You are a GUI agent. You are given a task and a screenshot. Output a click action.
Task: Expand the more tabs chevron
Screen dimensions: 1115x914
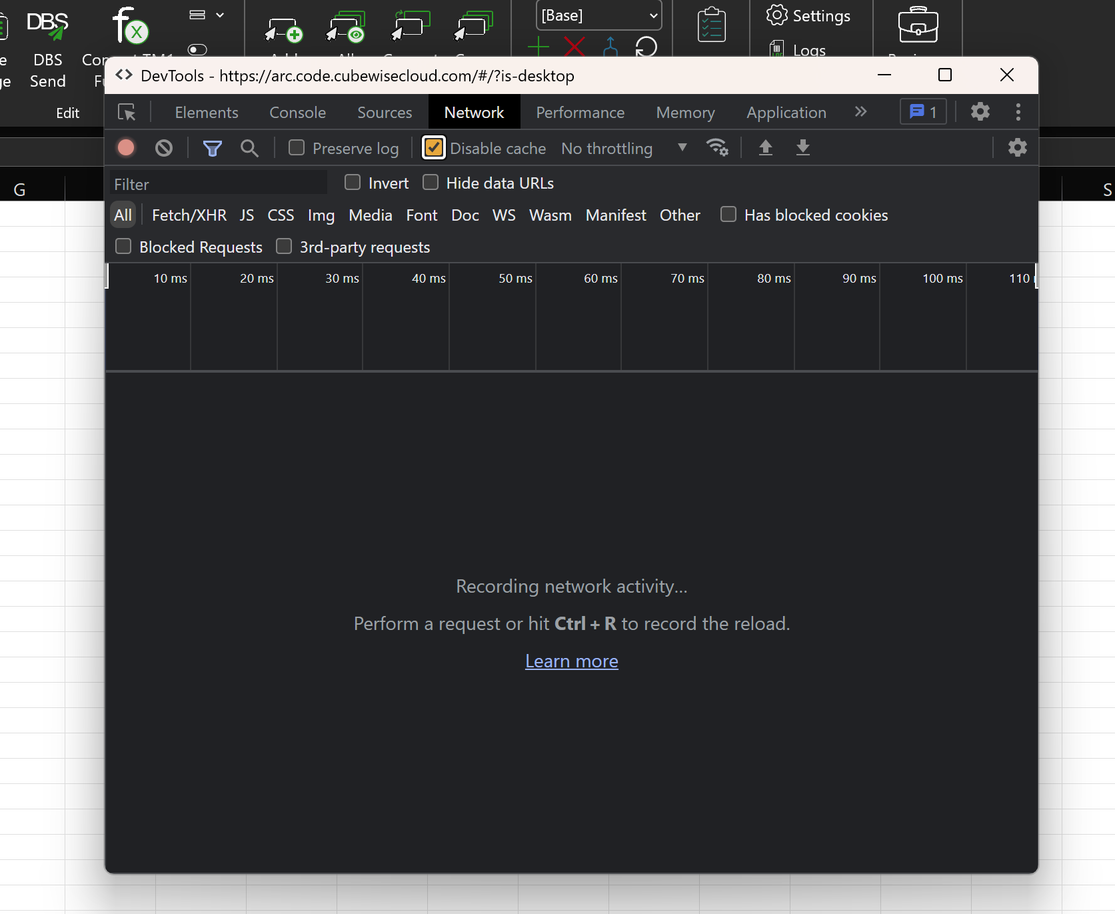(861, 111)
